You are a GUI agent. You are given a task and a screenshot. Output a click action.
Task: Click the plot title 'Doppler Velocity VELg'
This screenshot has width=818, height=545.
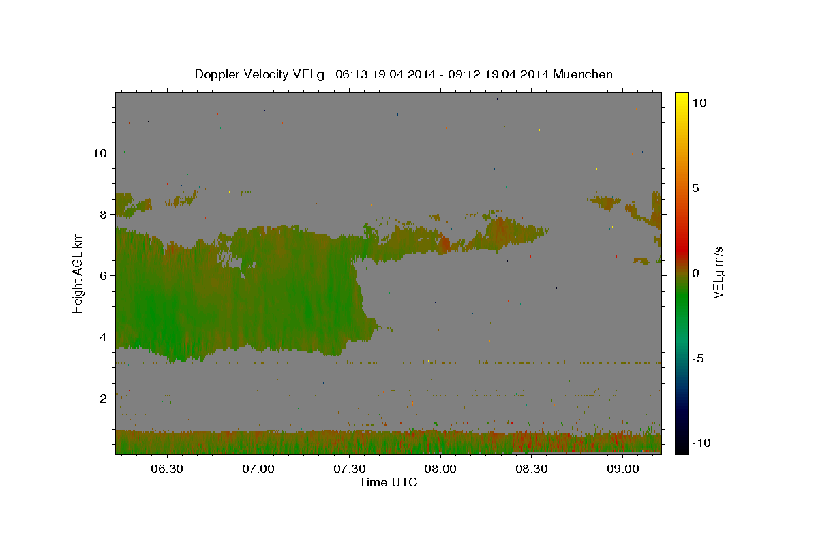click(x=261, y=74)
